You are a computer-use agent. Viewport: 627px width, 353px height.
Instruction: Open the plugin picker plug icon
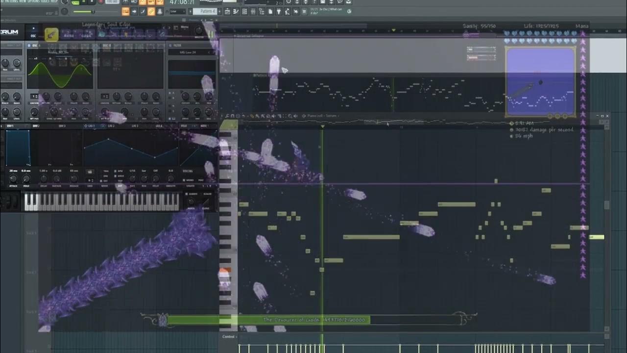click(279, 11)
